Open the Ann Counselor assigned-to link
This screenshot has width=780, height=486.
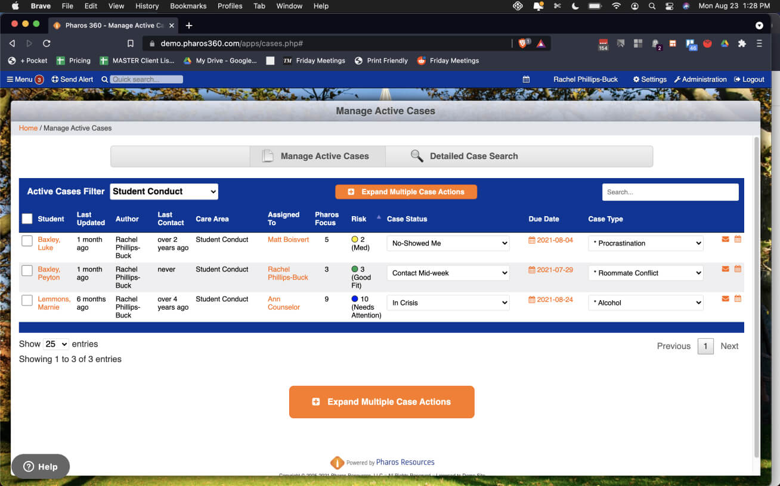(284, 303)
